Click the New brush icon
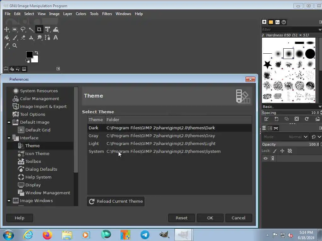 (276, 119)
